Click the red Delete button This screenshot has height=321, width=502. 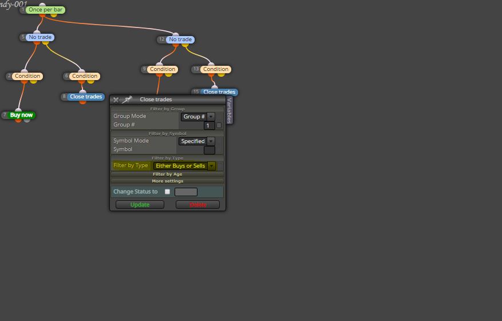pos(198,204)
